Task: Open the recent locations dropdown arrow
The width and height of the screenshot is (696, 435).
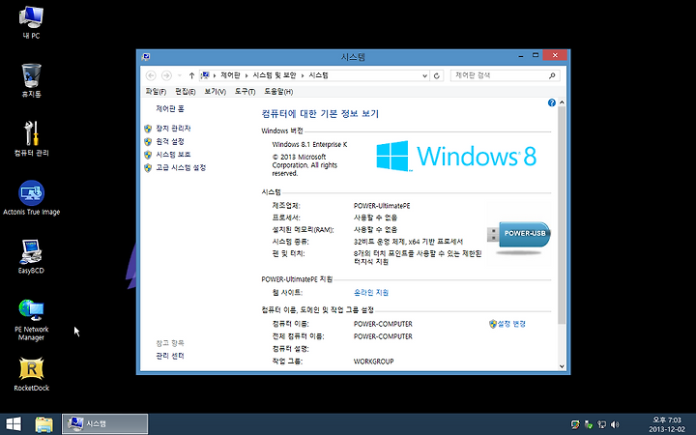Action: pos(180,75)
